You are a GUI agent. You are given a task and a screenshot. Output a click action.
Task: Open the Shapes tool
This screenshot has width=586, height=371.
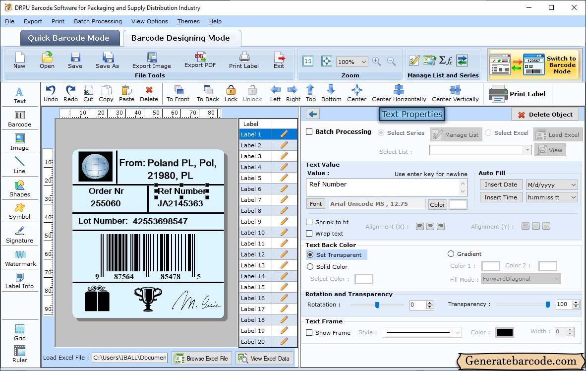click(20, 188)
